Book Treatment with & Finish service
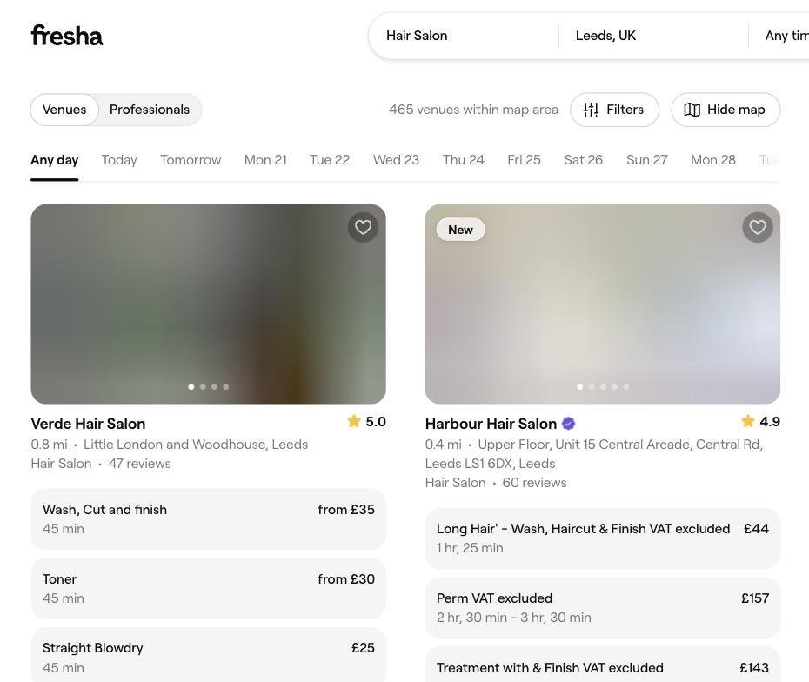809x682 pixels. coord(603,665)
